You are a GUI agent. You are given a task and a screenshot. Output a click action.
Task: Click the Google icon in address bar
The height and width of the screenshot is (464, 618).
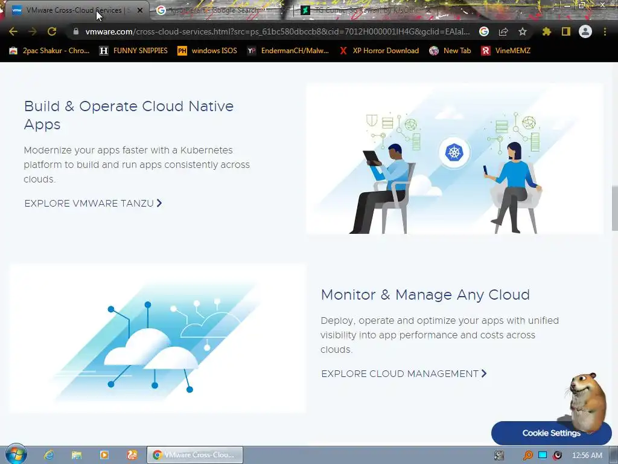pyautogui.click(x=484, y=31)
